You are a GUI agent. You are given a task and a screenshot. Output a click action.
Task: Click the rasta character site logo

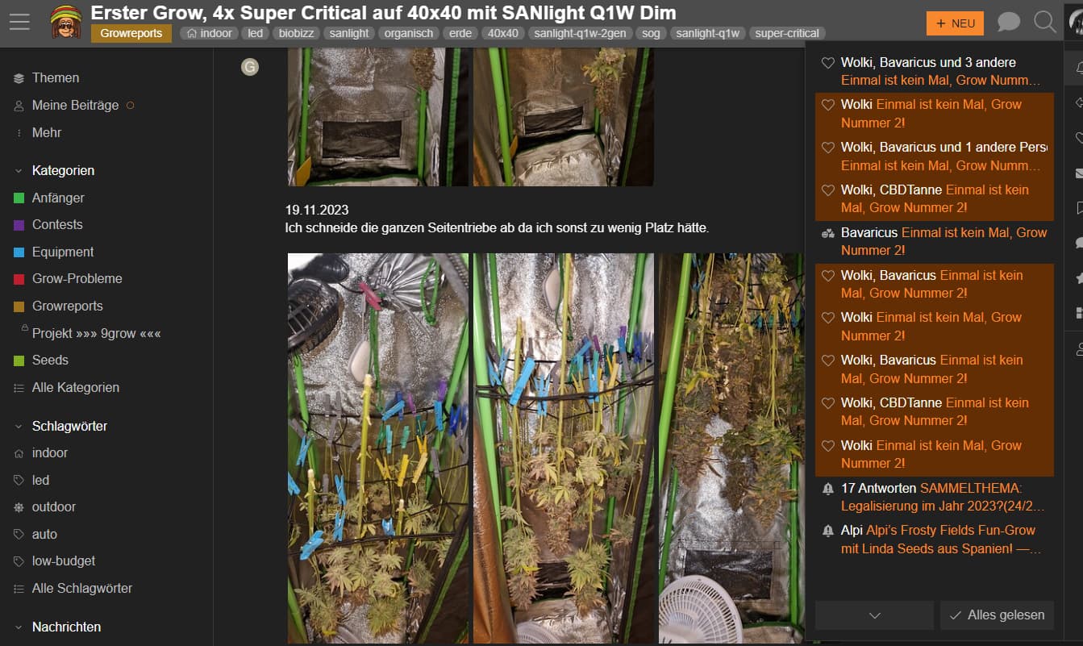point(65,22)
